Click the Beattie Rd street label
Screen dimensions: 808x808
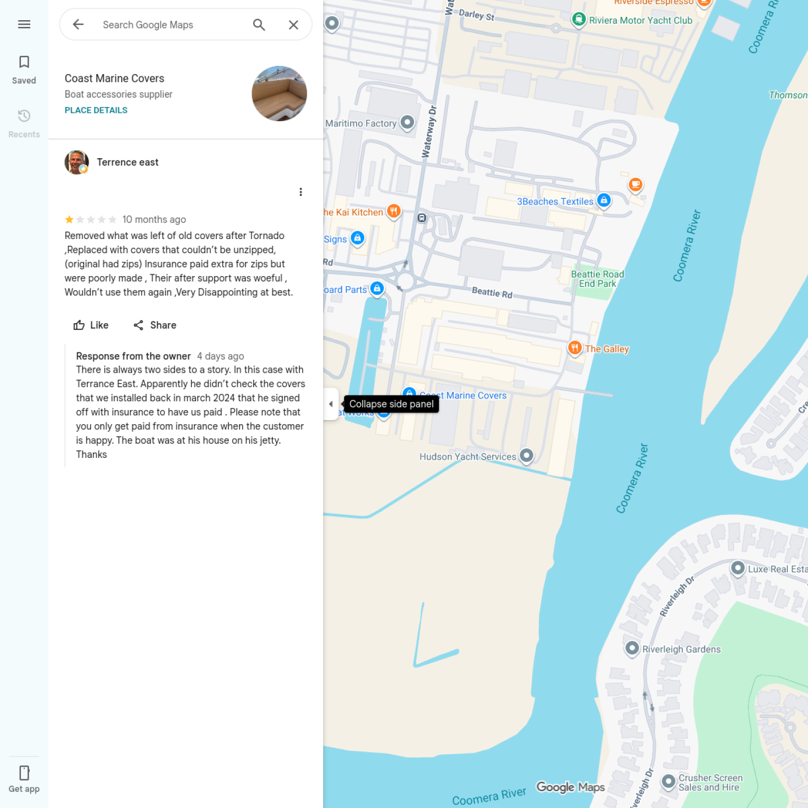[492, 292]
